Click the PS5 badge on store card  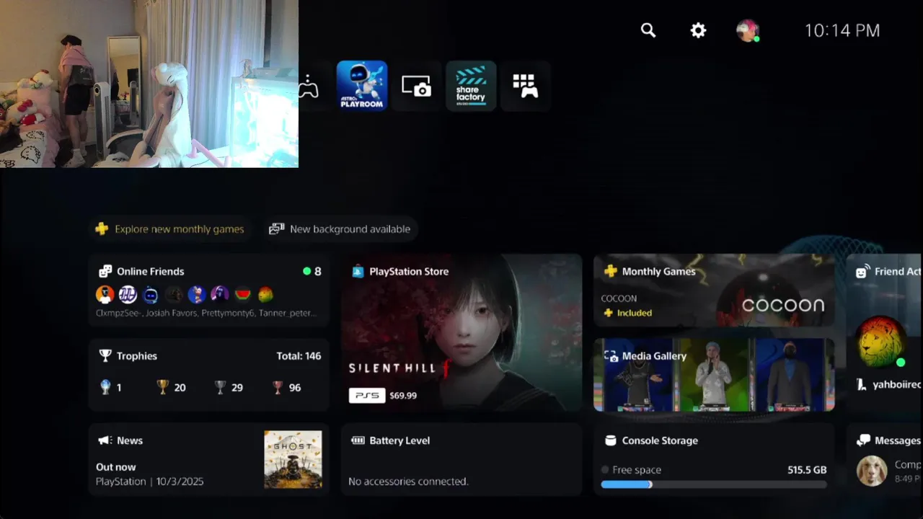click(367, 395)
